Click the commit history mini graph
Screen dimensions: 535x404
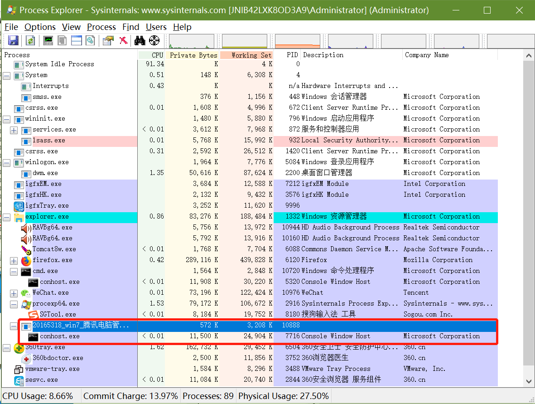(245, 41)
